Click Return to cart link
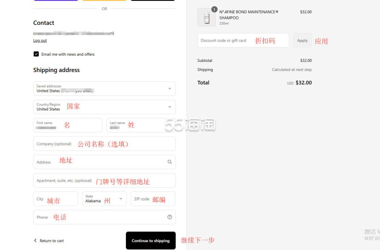 [52, 241]
